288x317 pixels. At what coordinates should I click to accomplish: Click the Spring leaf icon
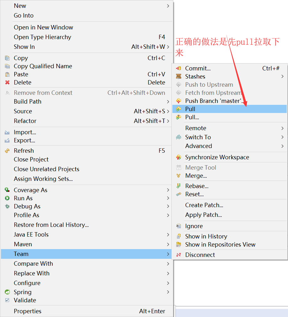point(7,292)
